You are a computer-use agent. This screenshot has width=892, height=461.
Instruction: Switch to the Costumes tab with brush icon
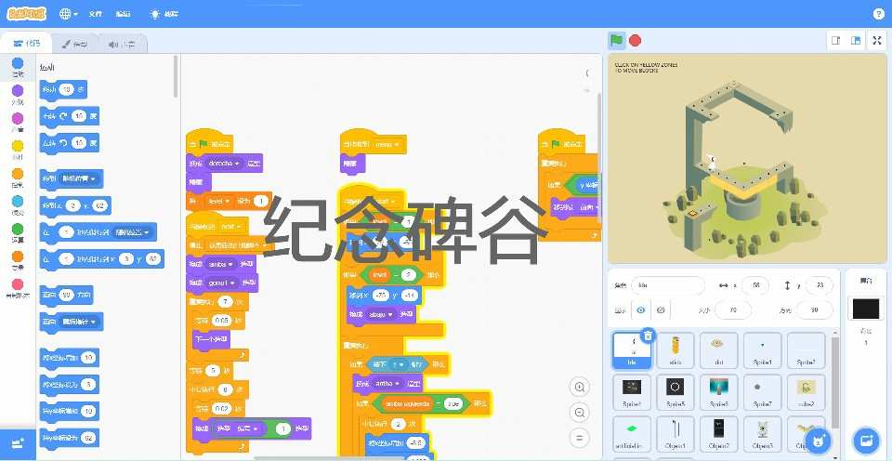(x=74, y=44)
